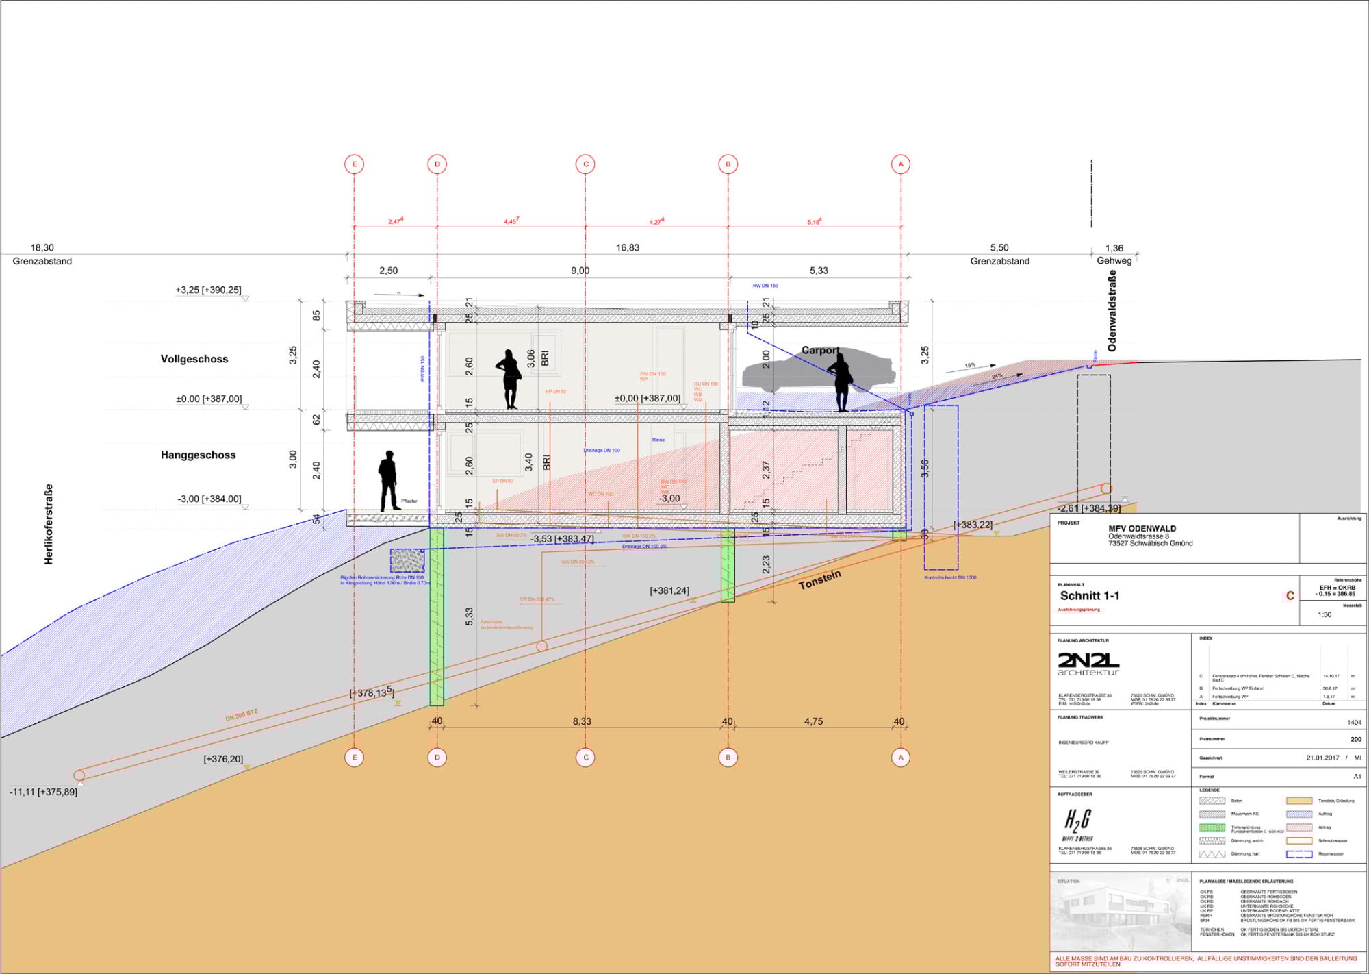Click the H2G Auftraggeber logo
This screenshot has width=1369, height=974.
(x=1078, y=822)
